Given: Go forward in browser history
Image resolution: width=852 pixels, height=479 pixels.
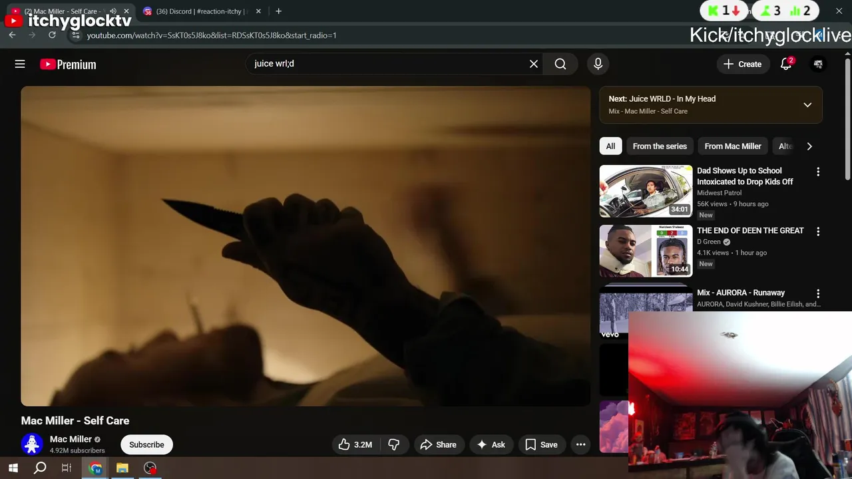Looking at the screenshot, I should pos(32,35).
